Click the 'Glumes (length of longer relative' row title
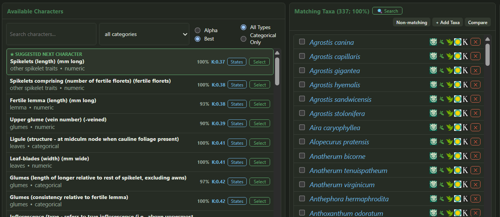Viewport: 500px width, 217px height. (x=98, y=178)
